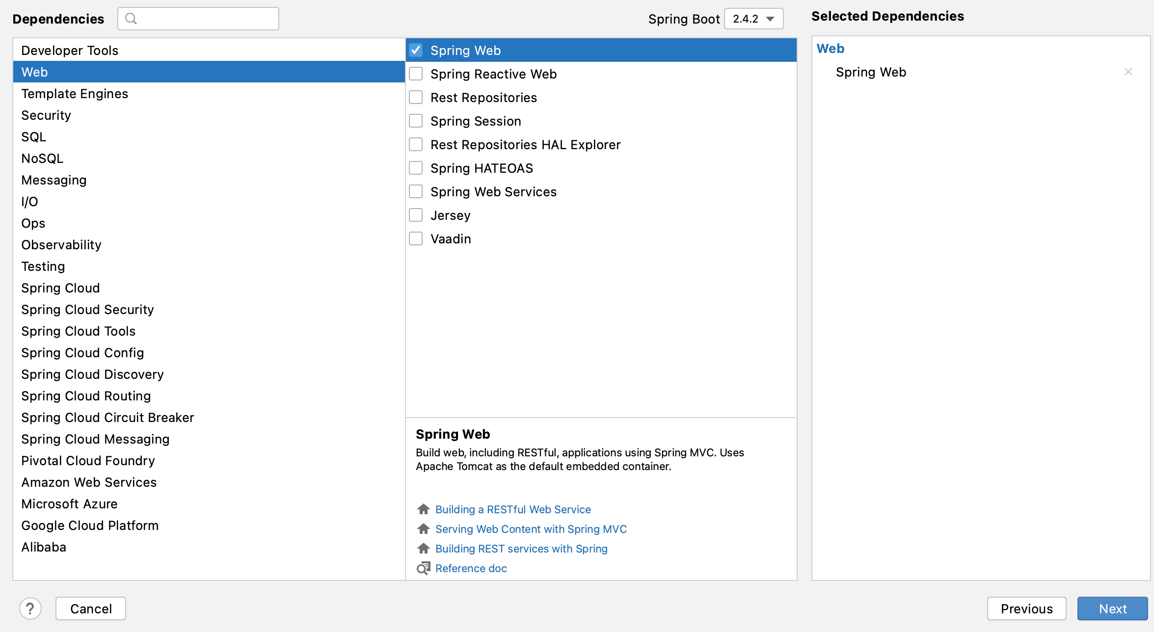Enable the Spring HATEOAS checkbox
1154x632 pixels.
(416, 168)
